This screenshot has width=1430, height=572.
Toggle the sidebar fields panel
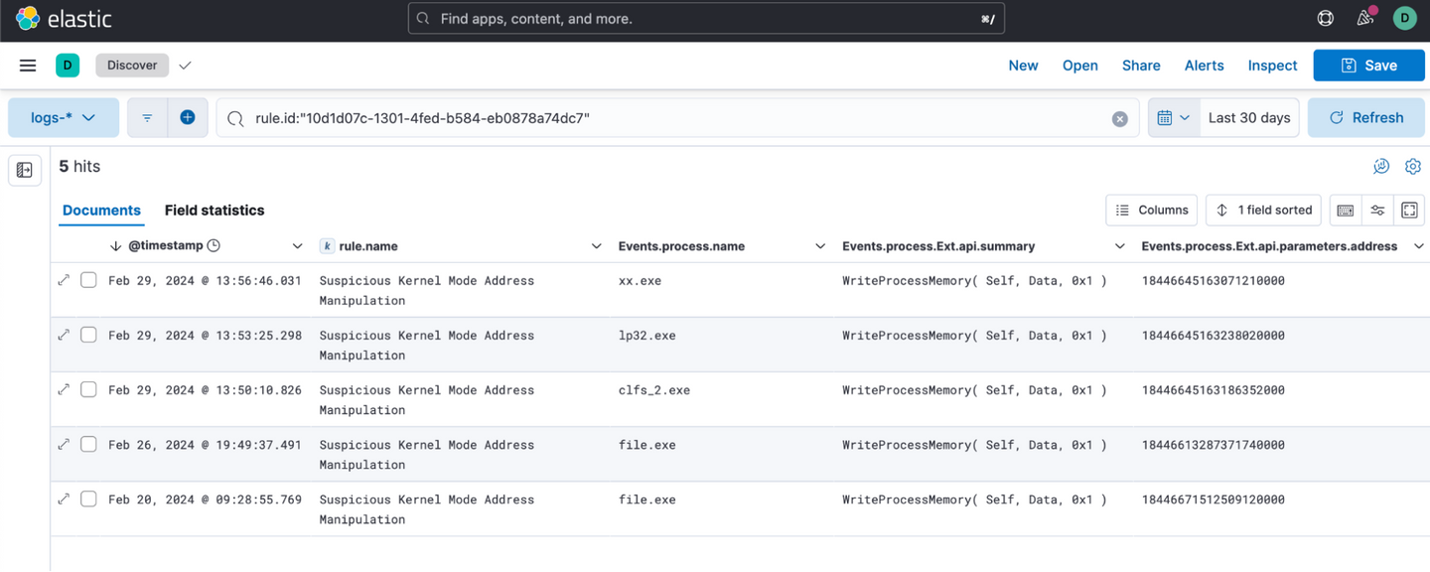point(25,170)
